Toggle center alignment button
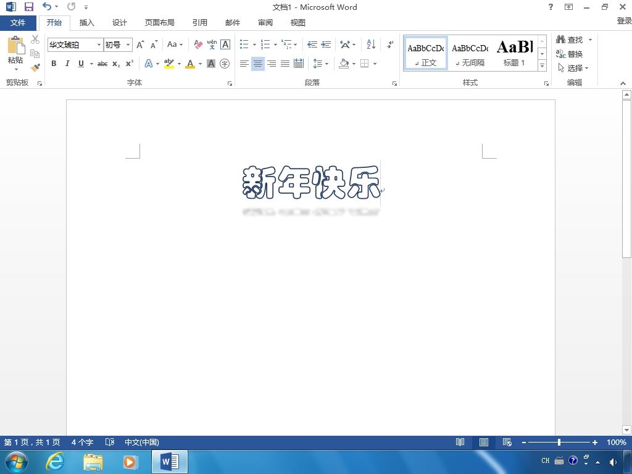Image resolution: width=632 pixels, height=474 pixels. (258, 64)
